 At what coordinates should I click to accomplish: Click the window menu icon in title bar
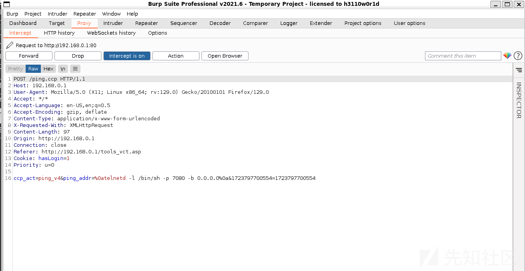(6, 4)
